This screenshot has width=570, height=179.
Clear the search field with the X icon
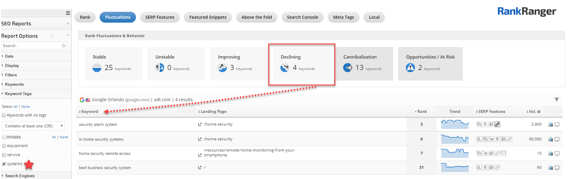tap(64, 46)
